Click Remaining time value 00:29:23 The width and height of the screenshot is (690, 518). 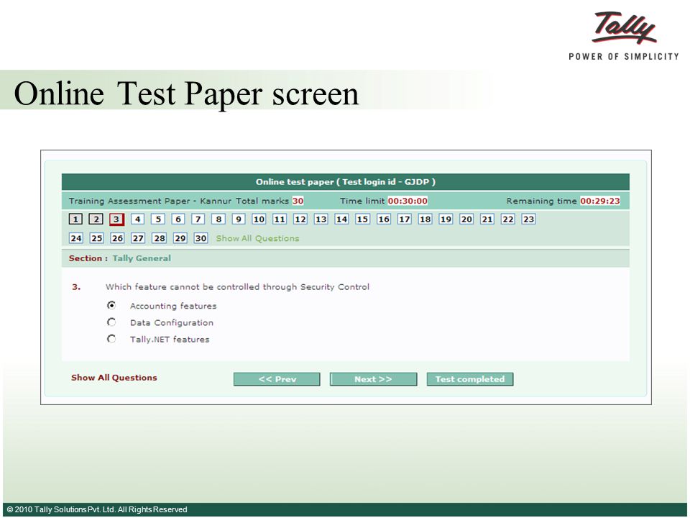[599, 201]
